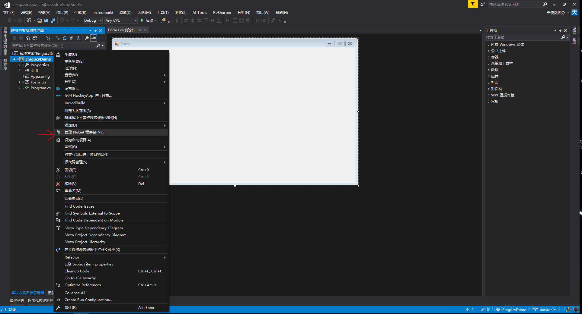Select 设为启动项目(A) menu entry
The image size is (582, 314).
point(111,140)
